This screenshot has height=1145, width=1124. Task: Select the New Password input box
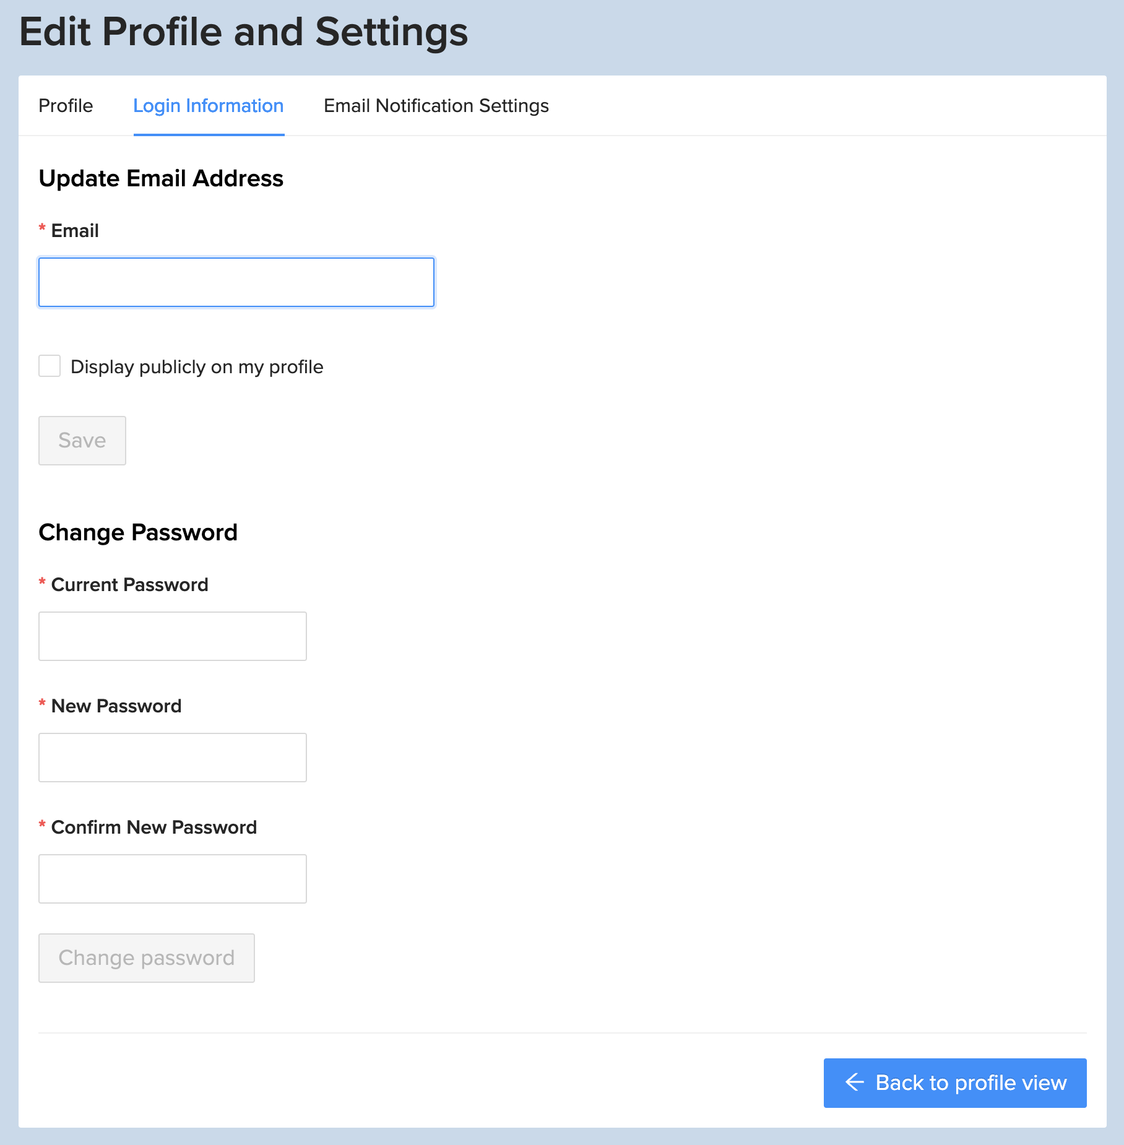[173, 758]
